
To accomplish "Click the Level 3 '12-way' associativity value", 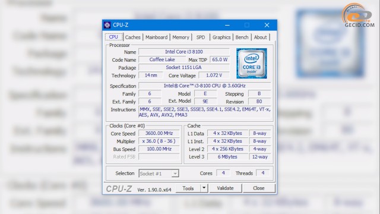I will tap(260, 157).
